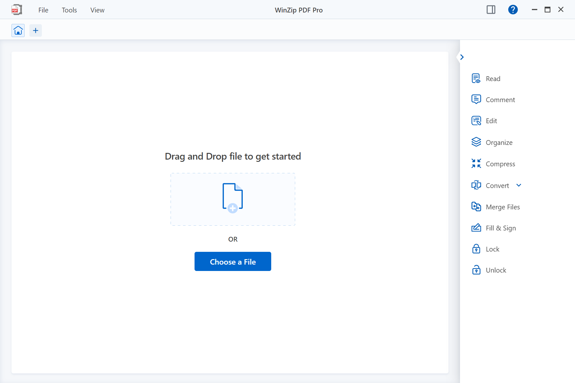Open the Edit tool
Image resolution: width=575 pixels, height=383 pixels.
pyautogui.click(x=484, y=121)
